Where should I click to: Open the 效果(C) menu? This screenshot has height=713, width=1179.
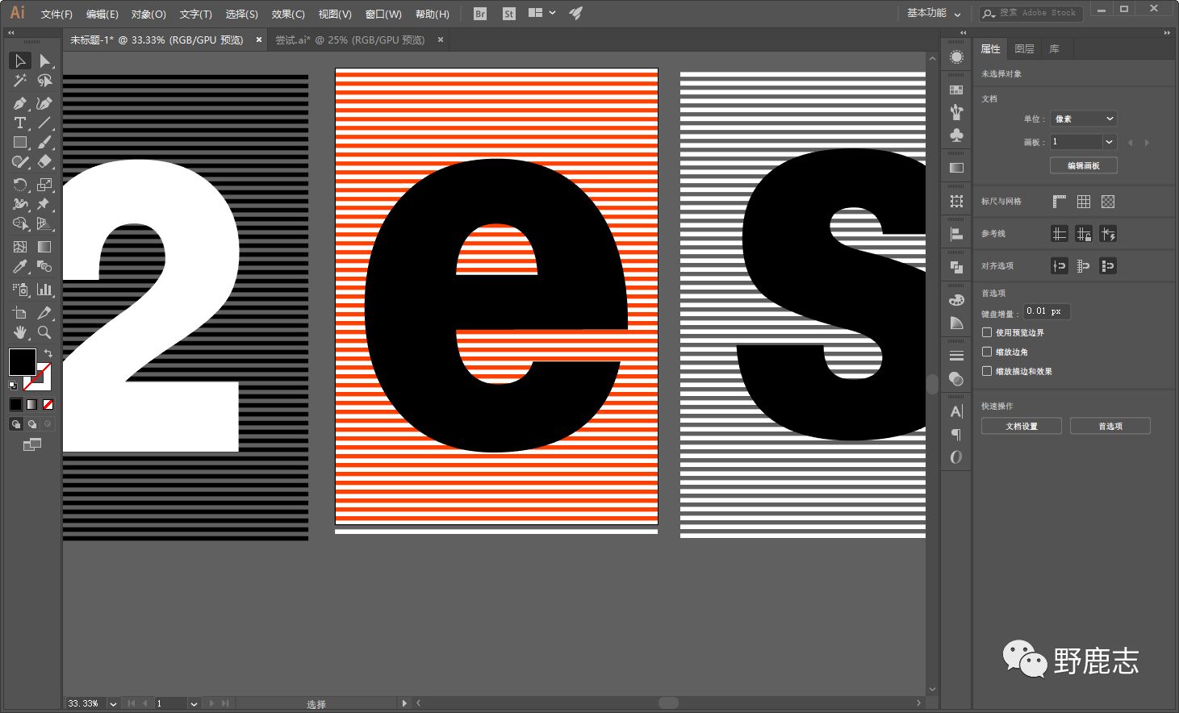pos(288,14)
